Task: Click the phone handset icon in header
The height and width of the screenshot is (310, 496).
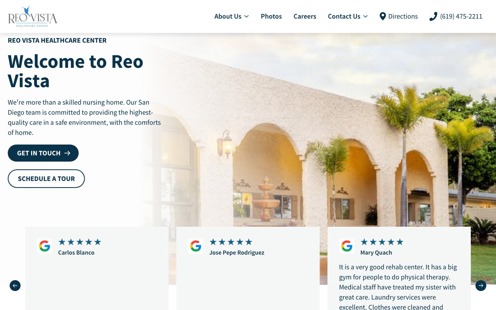Action: (x=433, y=16)
